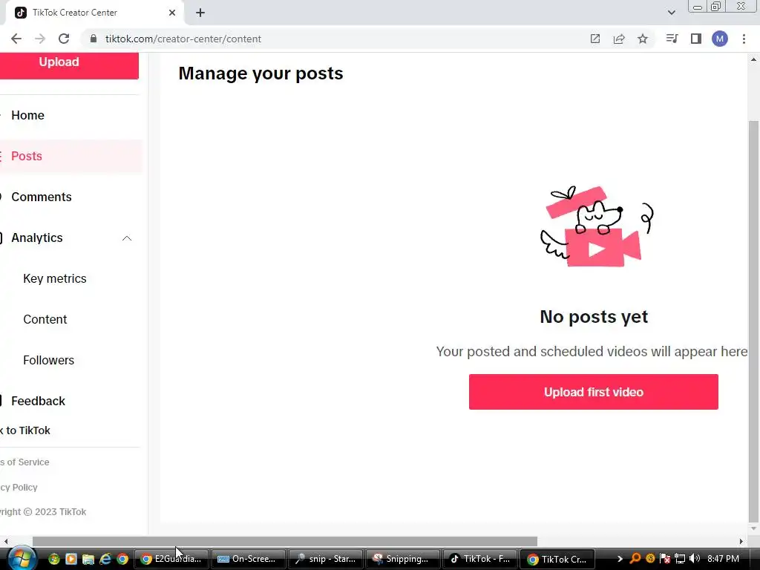Viewport: 760px width, 570px height.
Task: Open Chrome from quick launch
Action: (x=122, y=559)
